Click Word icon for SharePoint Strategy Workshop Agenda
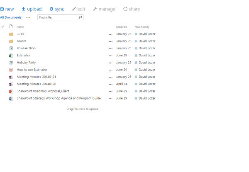 11,99
